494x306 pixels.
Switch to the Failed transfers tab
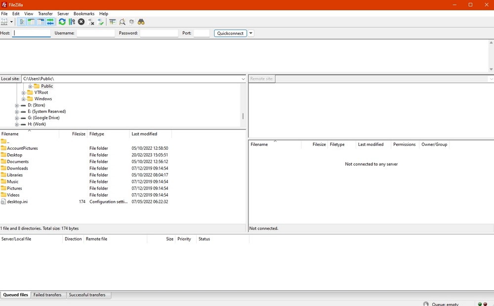point(47,295)
